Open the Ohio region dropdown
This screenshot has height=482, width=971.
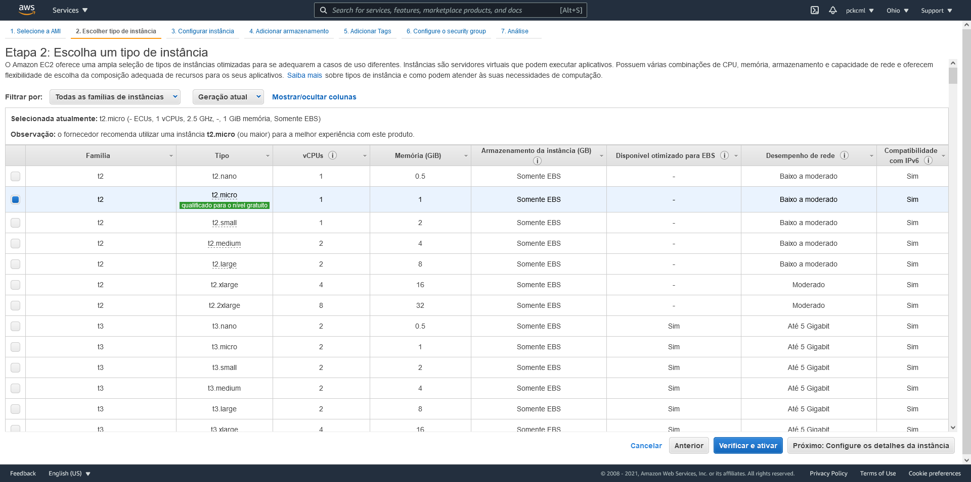point(897,10)
